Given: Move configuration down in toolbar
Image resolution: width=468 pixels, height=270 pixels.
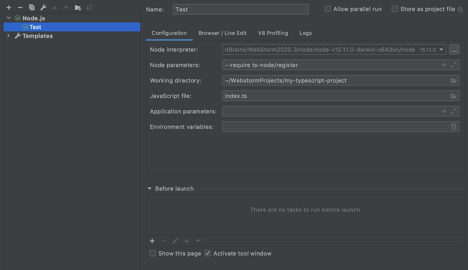Looking at the screenshot, I should [x=66, y=7].
